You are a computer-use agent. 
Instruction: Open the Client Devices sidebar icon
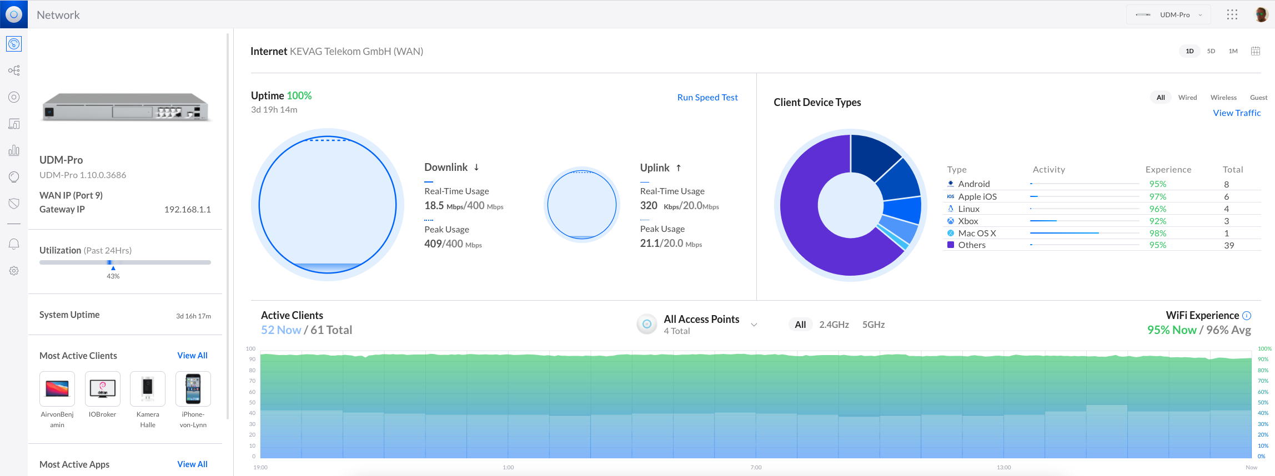pyautogui.click(x=14, y=124)
